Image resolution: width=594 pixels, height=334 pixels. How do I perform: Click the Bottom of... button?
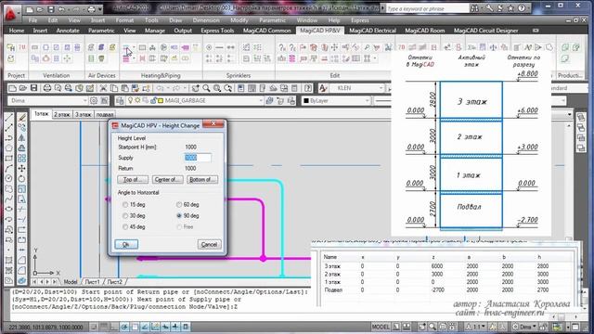click(202, 180)
